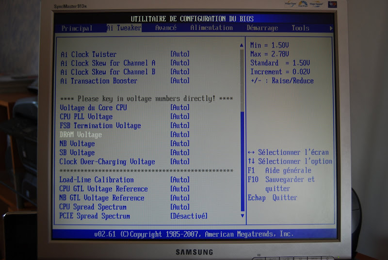The height and width of the screenshot is (260, 388).
Task: Go to the Démarrage tab
Action: (262, 28)
